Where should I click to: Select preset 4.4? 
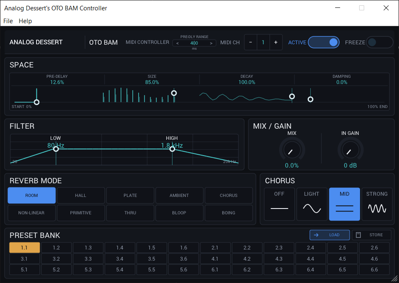point(311,259)
